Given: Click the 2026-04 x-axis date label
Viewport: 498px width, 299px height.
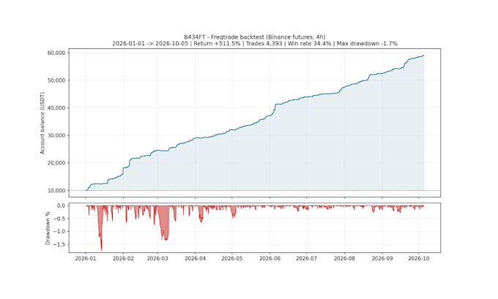Looking at the screenshot, I should [x=196, y=258].
